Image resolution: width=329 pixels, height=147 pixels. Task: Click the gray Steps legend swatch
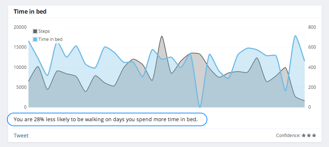click(x=35, y=31)
